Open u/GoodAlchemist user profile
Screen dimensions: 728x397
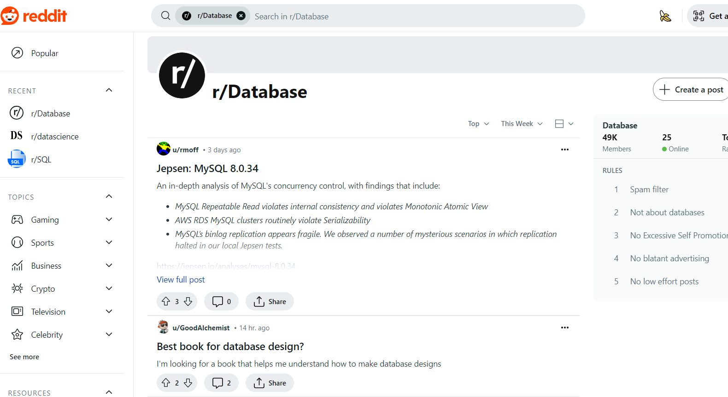tap(201, 328)
